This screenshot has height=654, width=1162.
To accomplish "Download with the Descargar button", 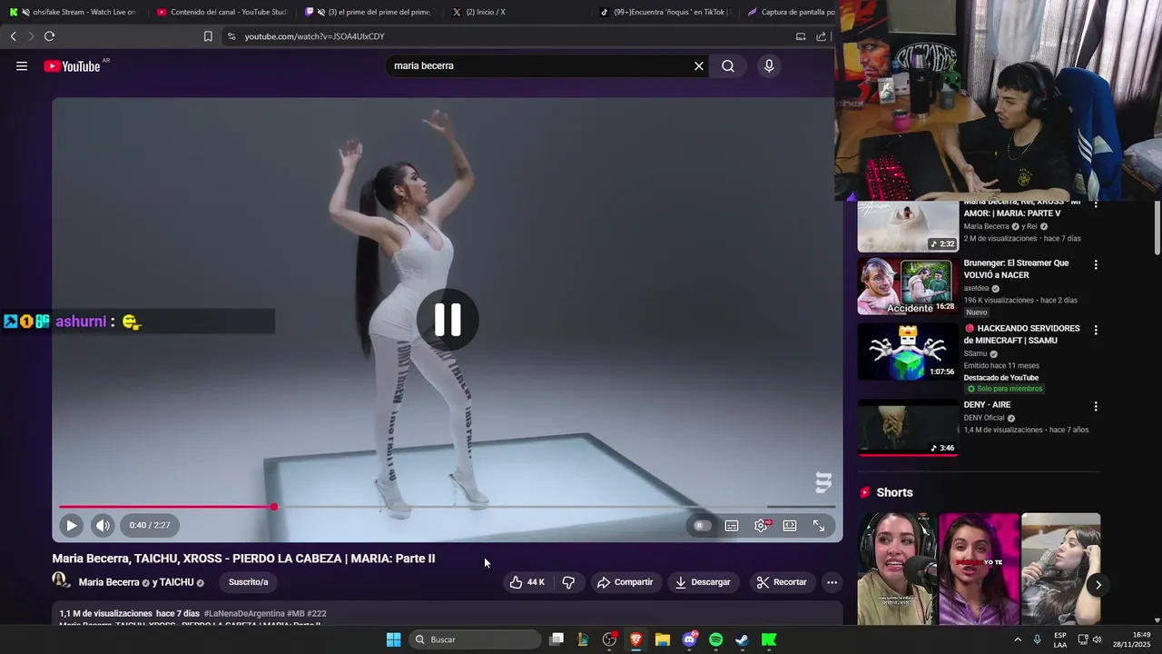I will click(x=703, y=582).
